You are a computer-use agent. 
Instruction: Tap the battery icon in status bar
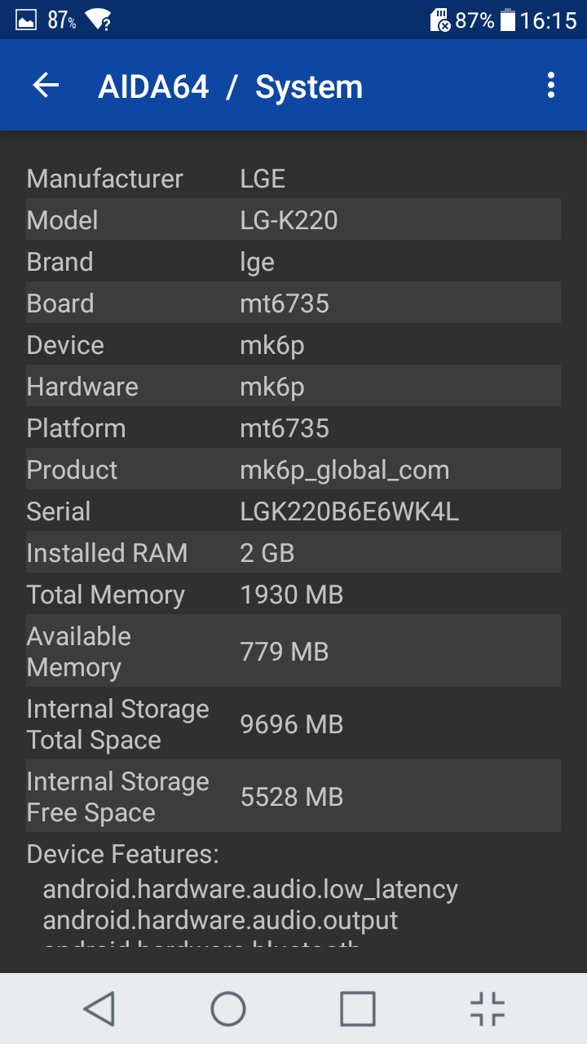tap(508, 20)
